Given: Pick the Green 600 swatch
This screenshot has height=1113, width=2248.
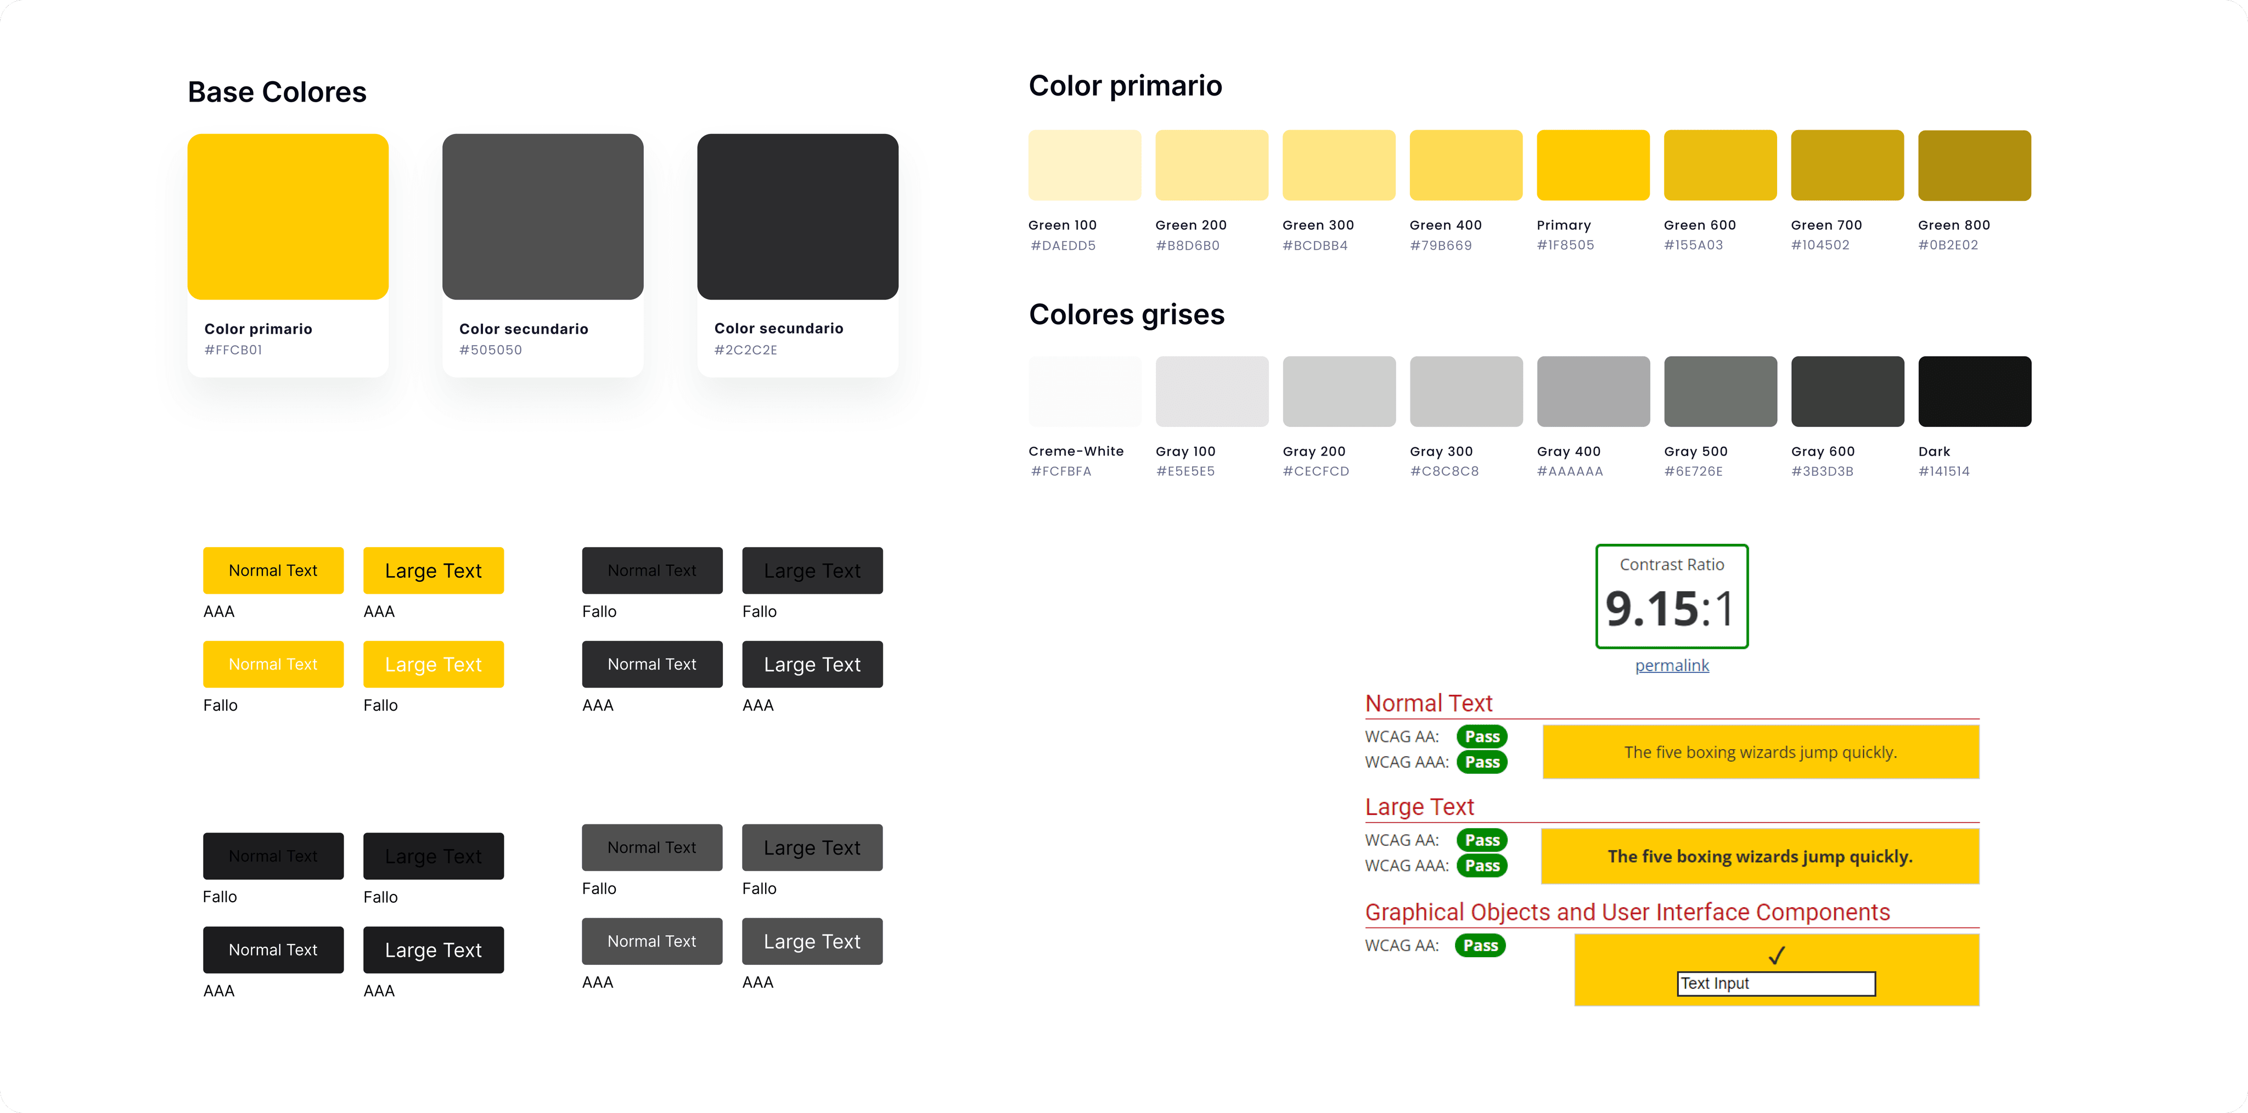Looking at the screenshot, I should [x=1720, y=165].
